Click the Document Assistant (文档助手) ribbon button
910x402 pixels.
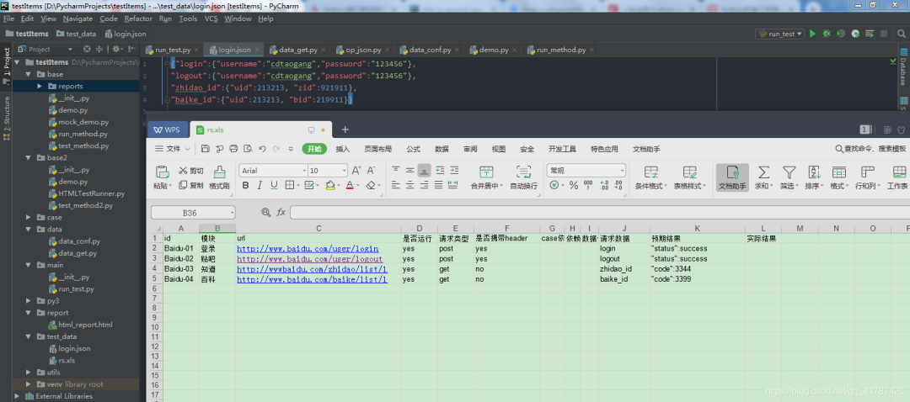tap(732, 177)
